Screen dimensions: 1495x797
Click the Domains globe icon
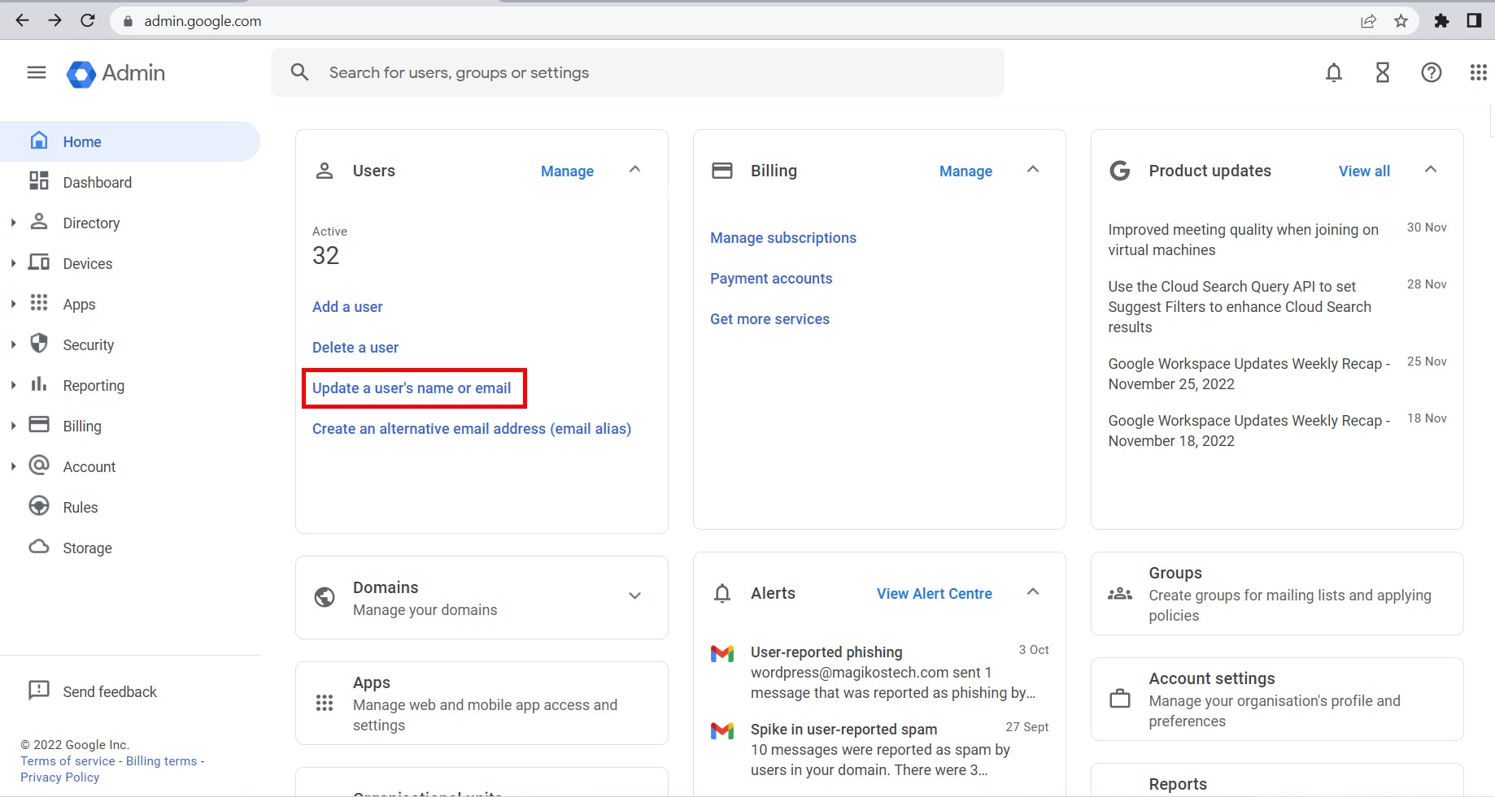[x=325, y=597]
